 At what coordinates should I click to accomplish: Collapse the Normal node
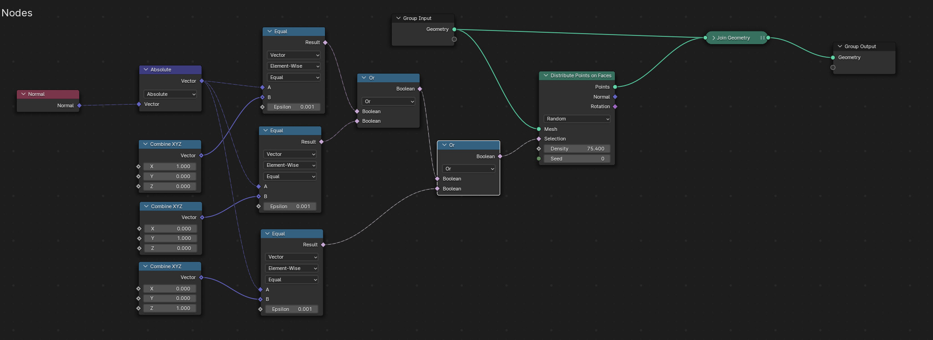click(x=23, y=94)
